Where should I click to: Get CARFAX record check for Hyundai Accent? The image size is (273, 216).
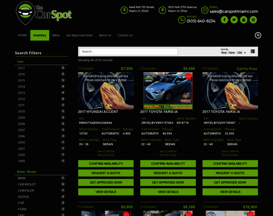coord(106,153)
